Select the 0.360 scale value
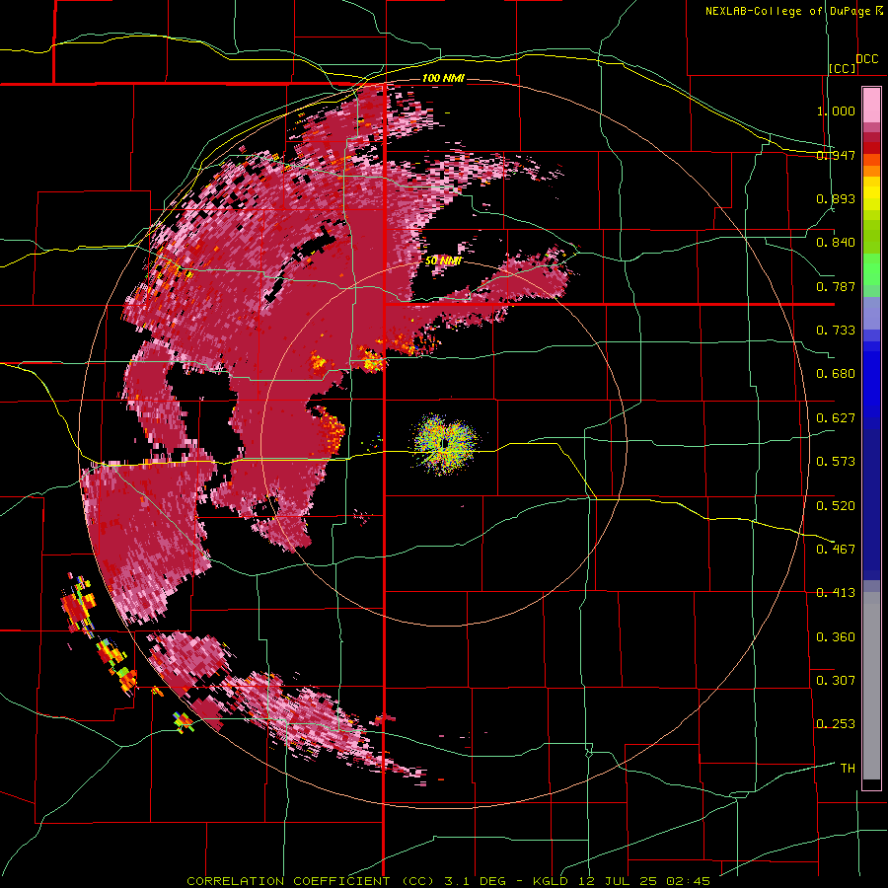This screenshot has height=888, width=888. click(836, 637)
